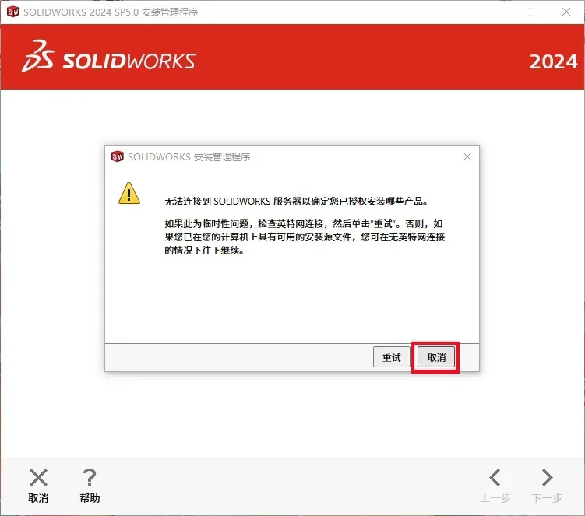Close the SOLIDWORKS 安装管理程序 warning dialog
Viewport: 585px width, 516px height.
pyautogui.click(x=467, y=156)
